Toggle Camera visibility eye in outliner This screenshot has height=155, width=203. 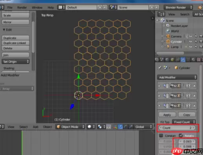(x=190, y=36)
